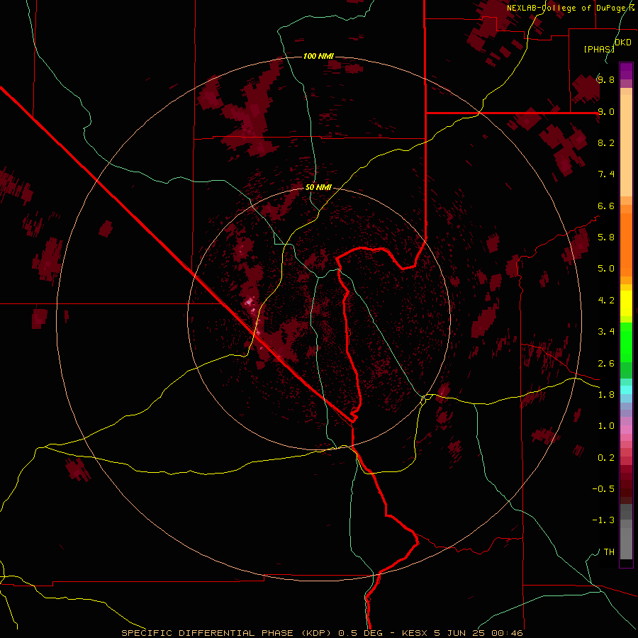Pick the peach band of the legend

(626, 145)
